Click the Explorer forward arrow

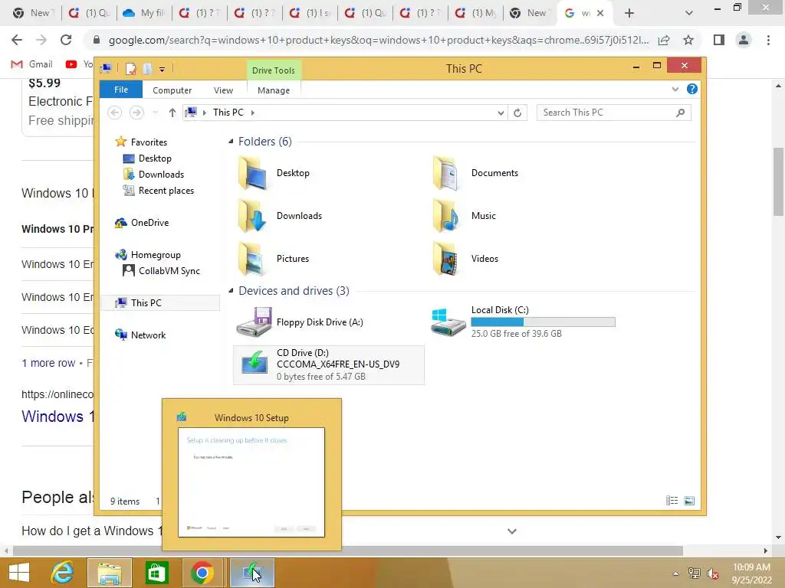[x=136, y=113]
